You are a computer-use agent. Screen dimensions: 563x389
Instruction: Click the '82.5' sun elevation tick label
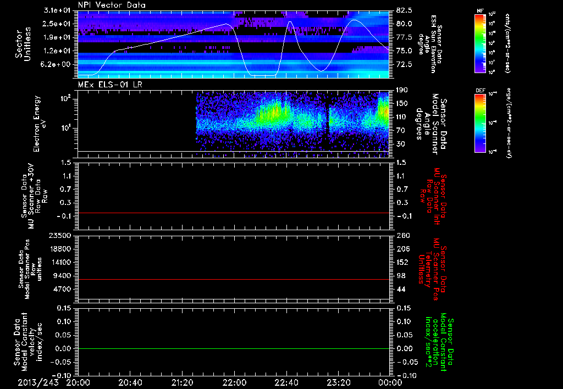(x=404, y=10)
